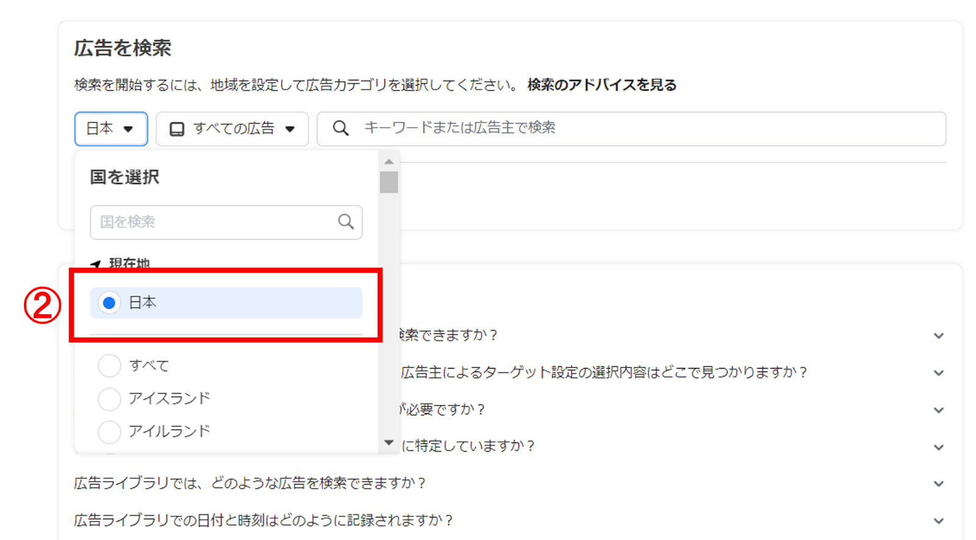
Task: Open the 検索のアドバイスを見る link
Action: click(601, 85)
